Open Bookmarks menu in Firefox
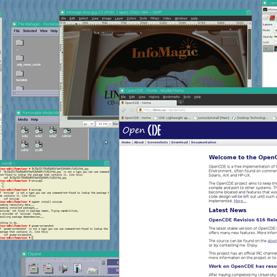This screenshot has width=277, height=277. [171, 97]
